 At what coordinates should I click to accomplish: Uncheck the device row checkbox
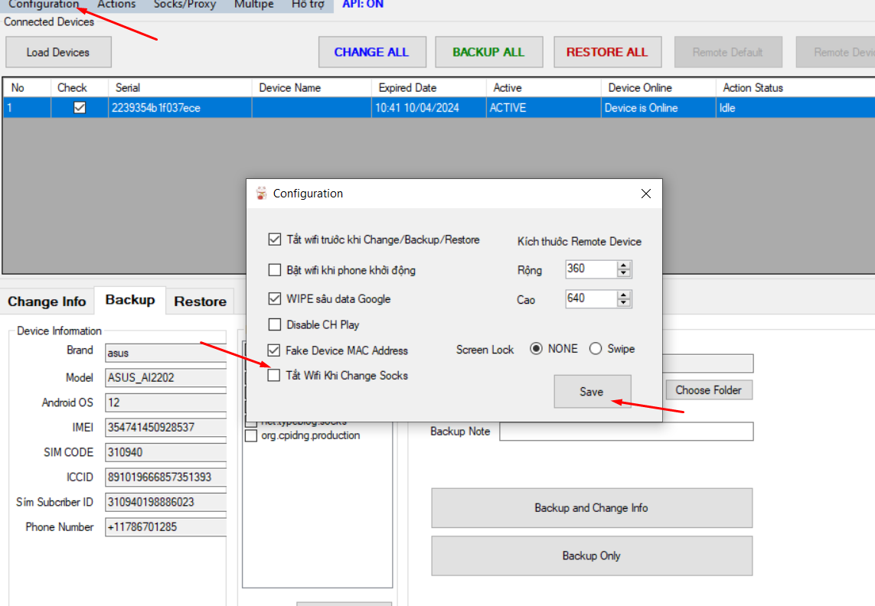(x=80, y=108)
